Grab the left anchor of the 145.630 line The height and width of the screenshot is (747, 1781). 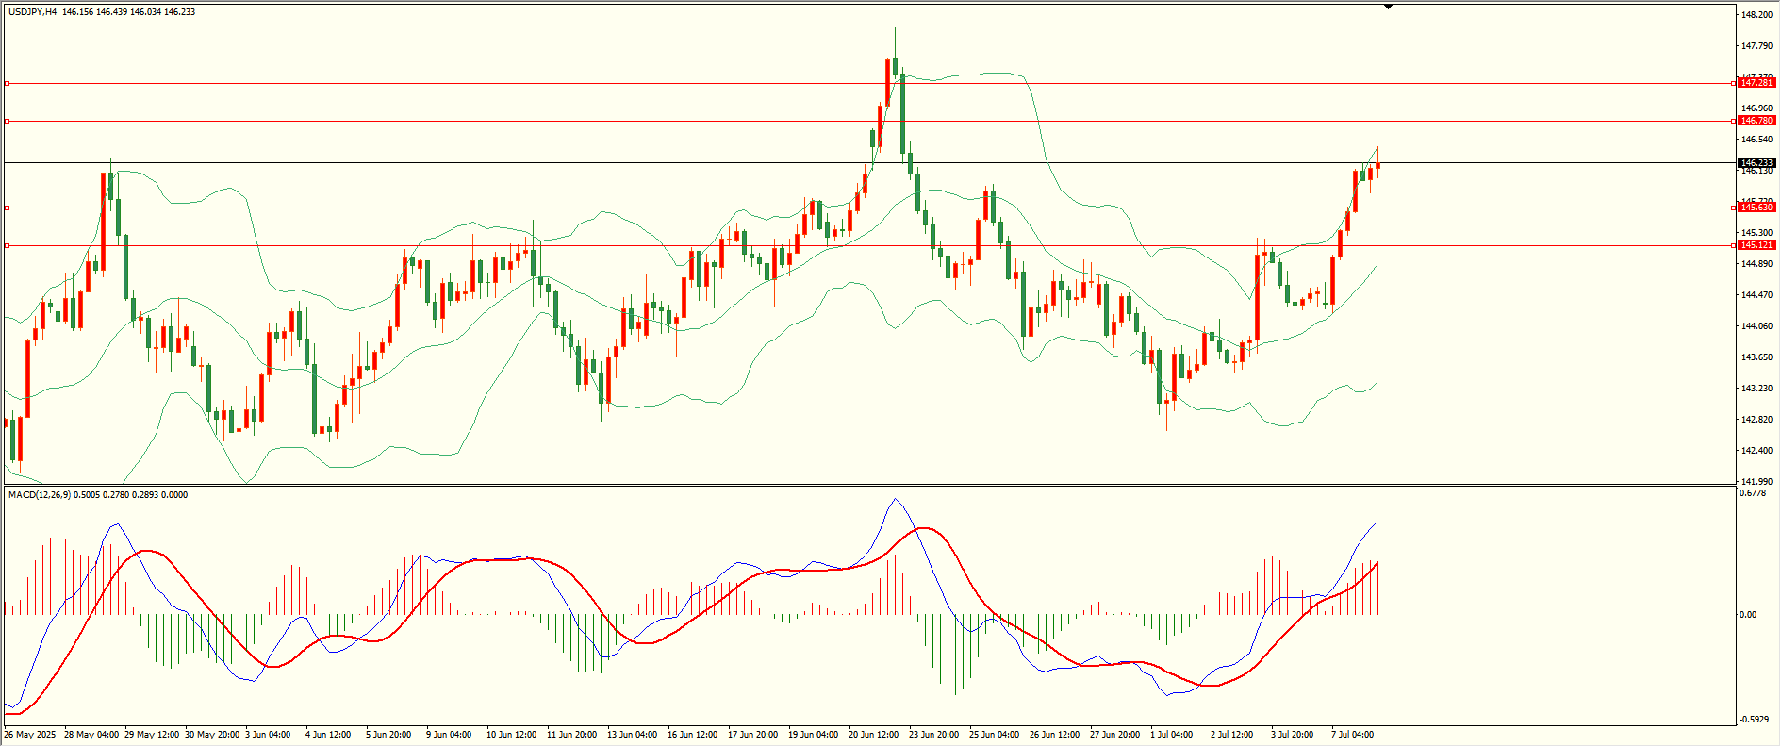7,207
